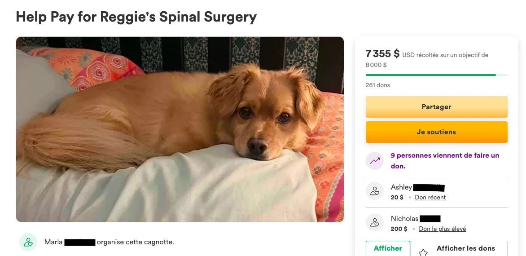526x256 pixels.
Task: Click the Reggie's Spinal Surgery campaign title
Action: point(136,17)
